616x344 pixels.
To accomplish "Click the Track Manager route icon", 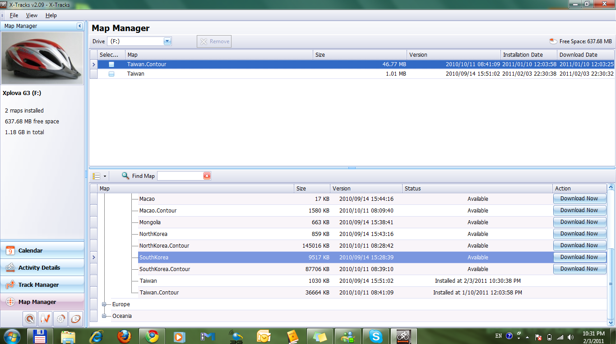I will tap(10, 285).
